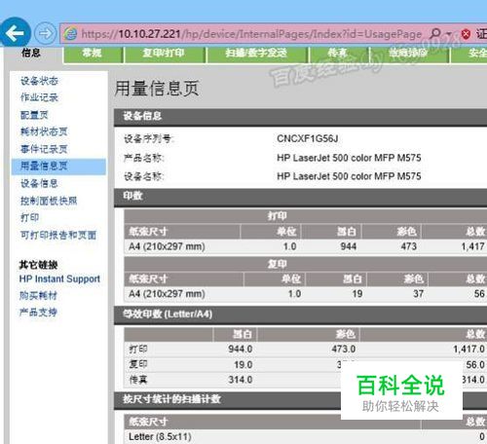Click the red certificate error shield icon

pos(466,34)
